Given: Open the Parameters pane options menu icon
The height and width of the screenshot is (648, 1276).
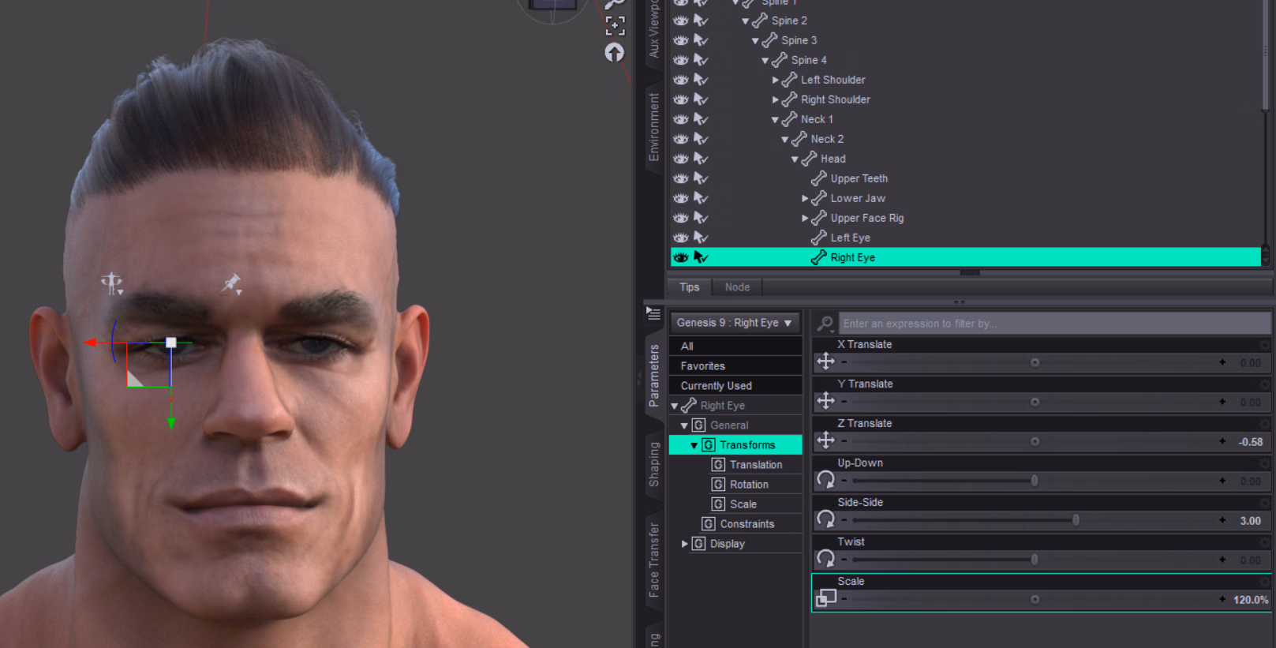Looking at the screenshot, I should click(x=653, y=313).
